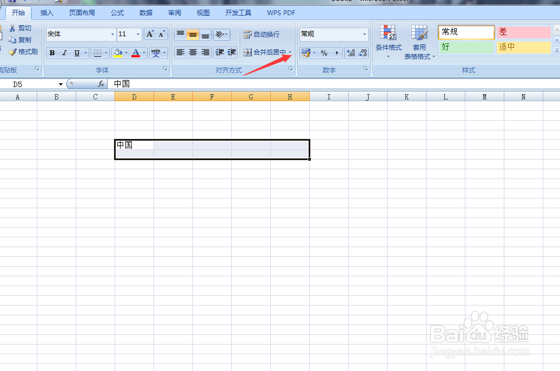Decrease font size with small A icon
Screen dimensions: 560x371
[x=162, y=34]
